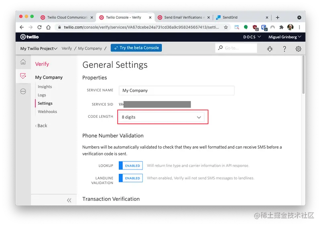Close the SendGrid tab

267,18
